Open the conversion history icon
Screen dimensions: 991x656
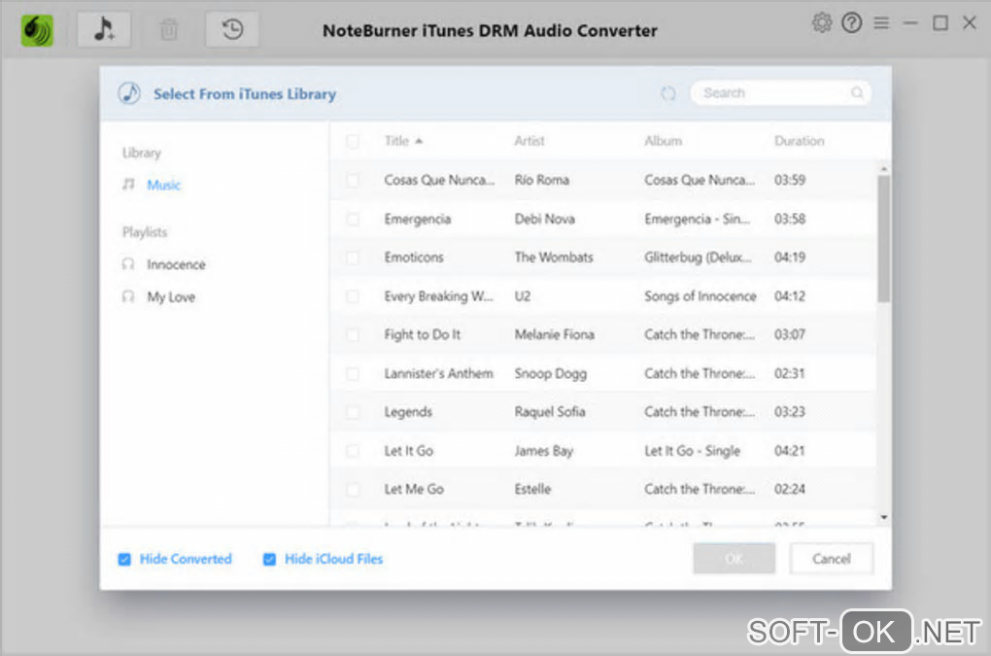point(232,29)
